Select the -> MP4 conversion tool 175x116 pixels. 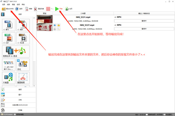[x=9, y=25]
